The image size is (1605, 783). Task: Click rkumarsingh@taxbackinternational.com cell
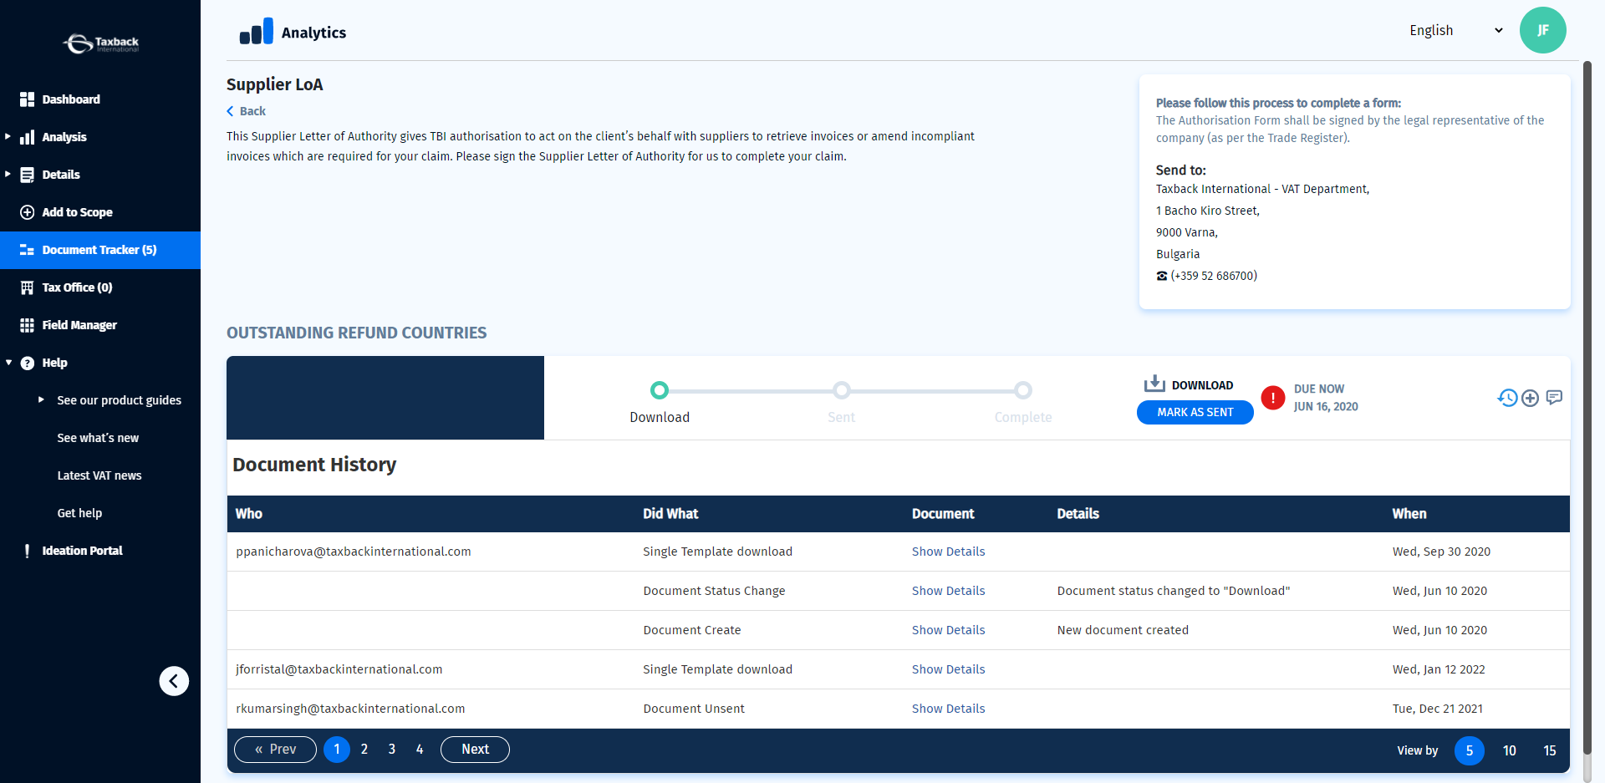350,709
